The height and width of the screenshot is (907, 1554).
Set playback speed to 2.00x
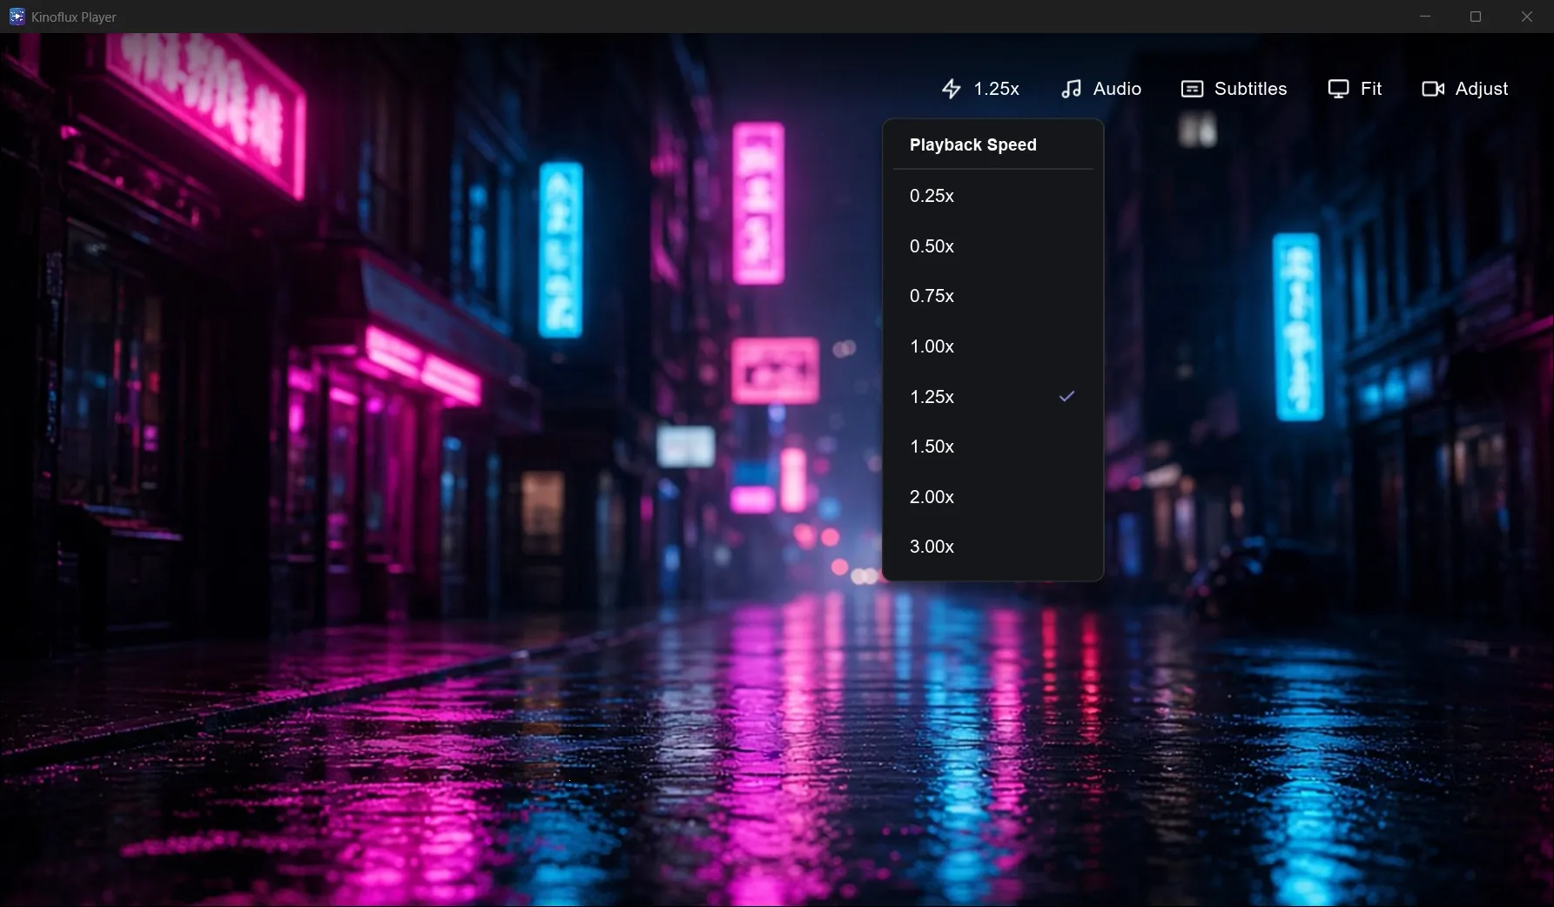click(x=992, y=497)
